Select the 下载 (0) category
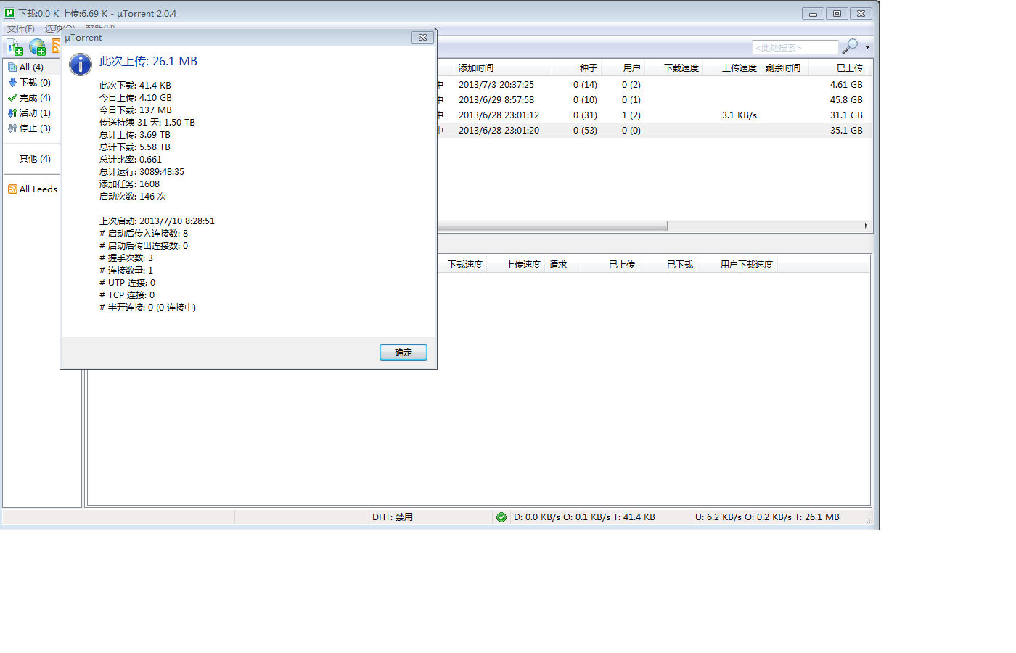This screenshot has width=1016, height=653. [x=29, y=83]
